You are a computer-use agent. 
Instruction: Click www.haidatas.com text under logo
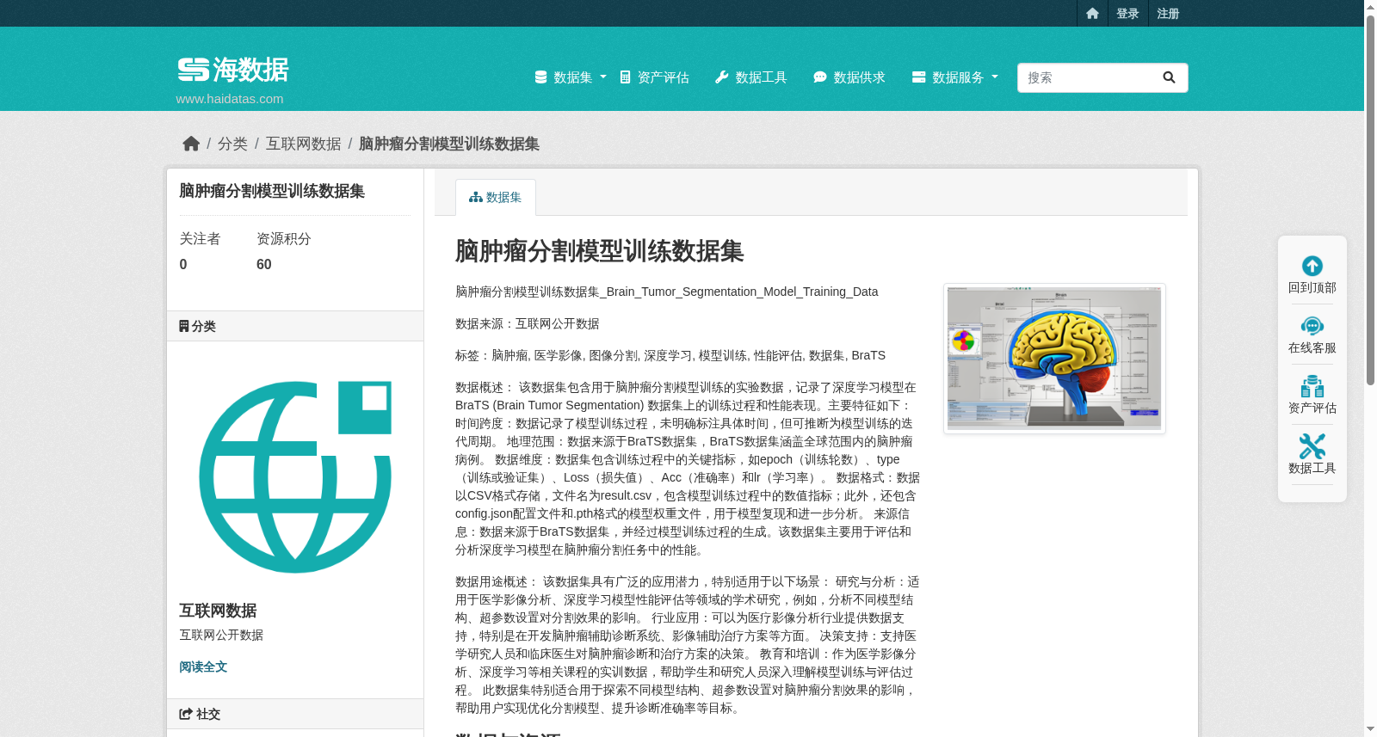tap(230, 98)
